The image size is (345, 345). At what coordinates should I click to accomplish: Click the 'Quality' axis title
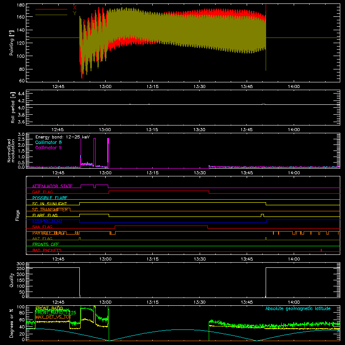pos(12,280)
